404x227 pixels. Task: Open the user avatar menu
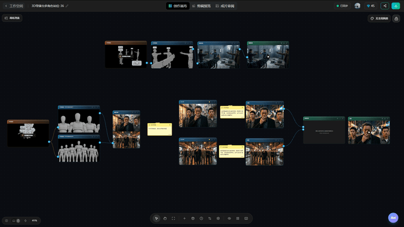(357, 6)
